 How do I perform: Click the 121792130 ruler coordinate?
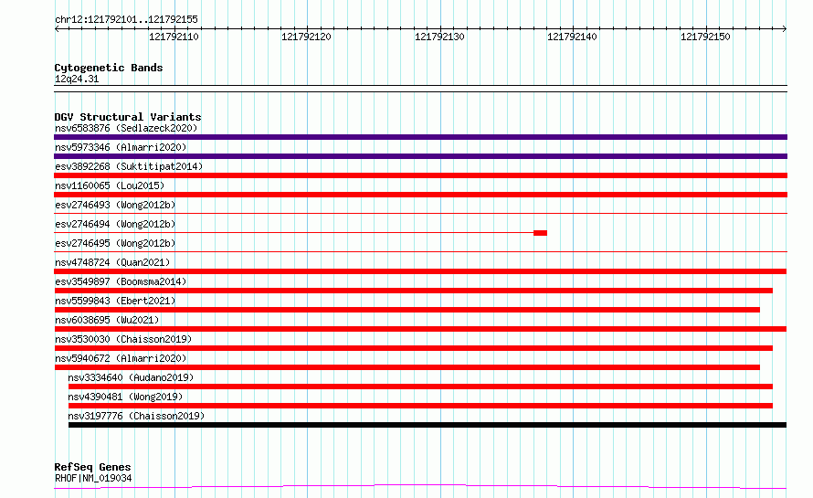tap(439, 37)
